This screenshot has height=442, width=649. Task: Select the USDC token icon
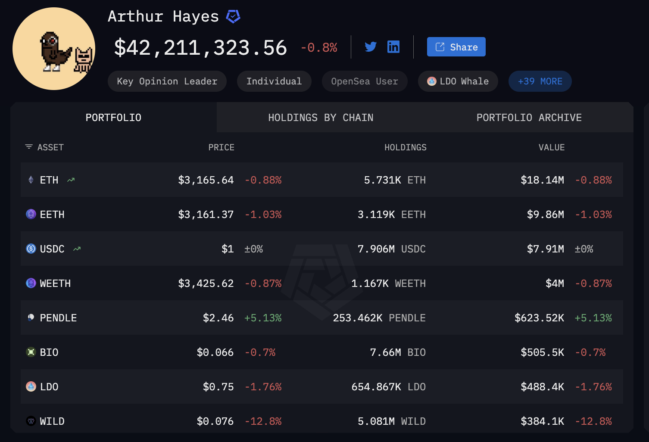click(30, 249)
